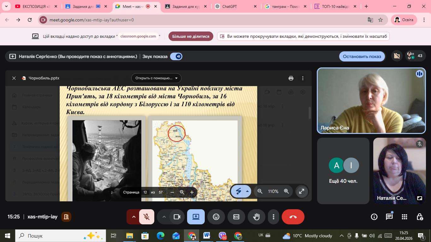Viewport: 431px width, 242px height.
Task: Expand the annotation tool options arrow
Action: tap(247, 191)
